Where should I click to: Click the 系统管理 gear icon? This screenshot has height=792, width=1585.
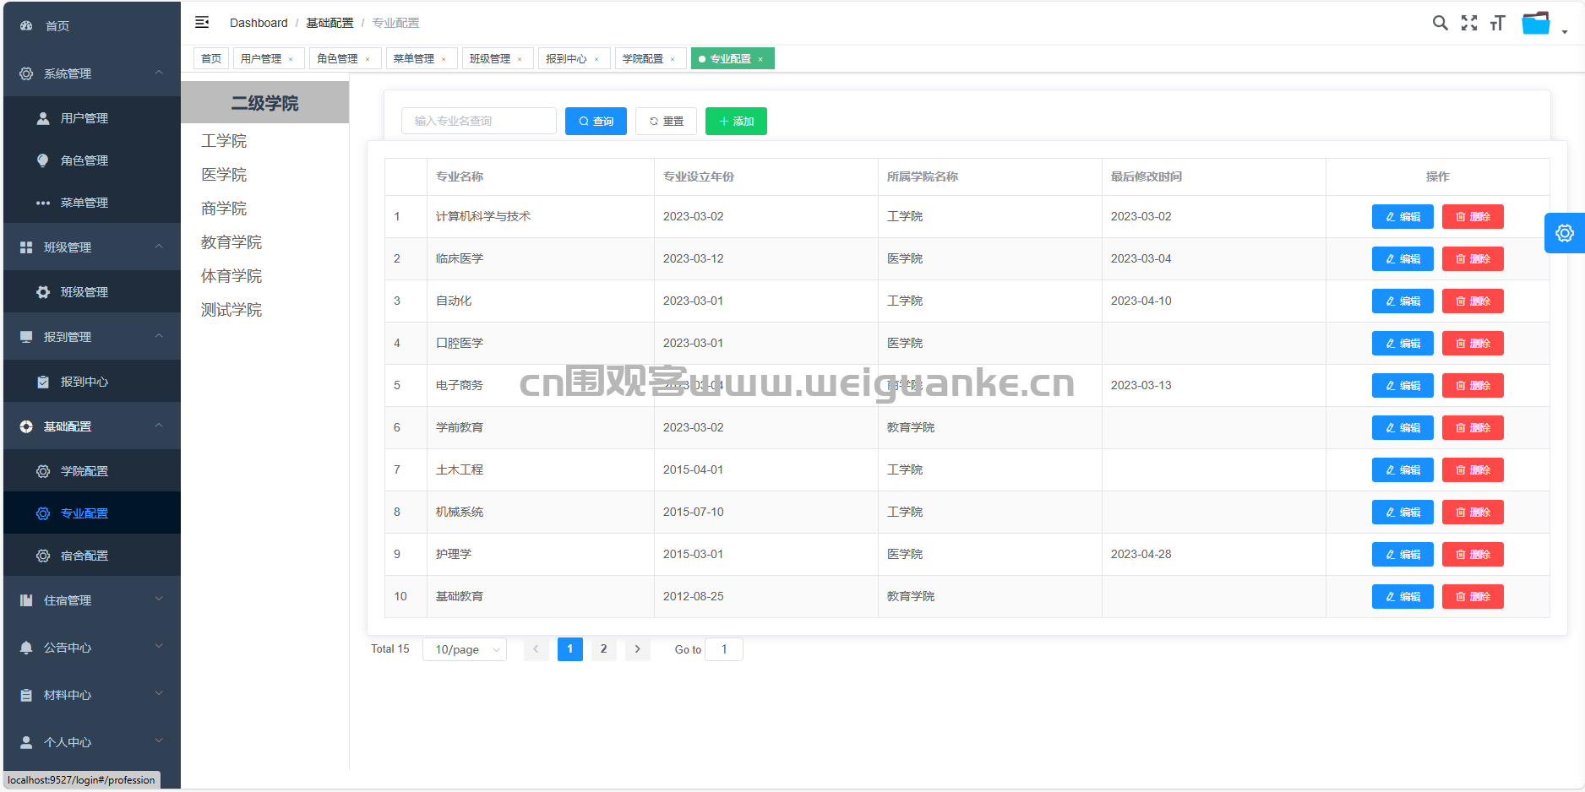pos(26,73)
